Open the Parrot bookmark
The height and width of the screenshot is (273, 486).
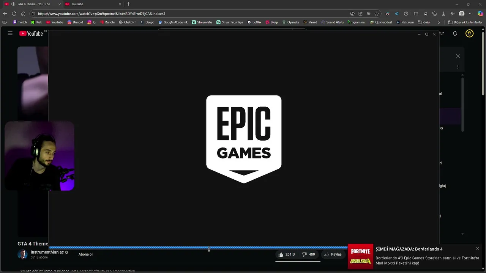(310, 22)
